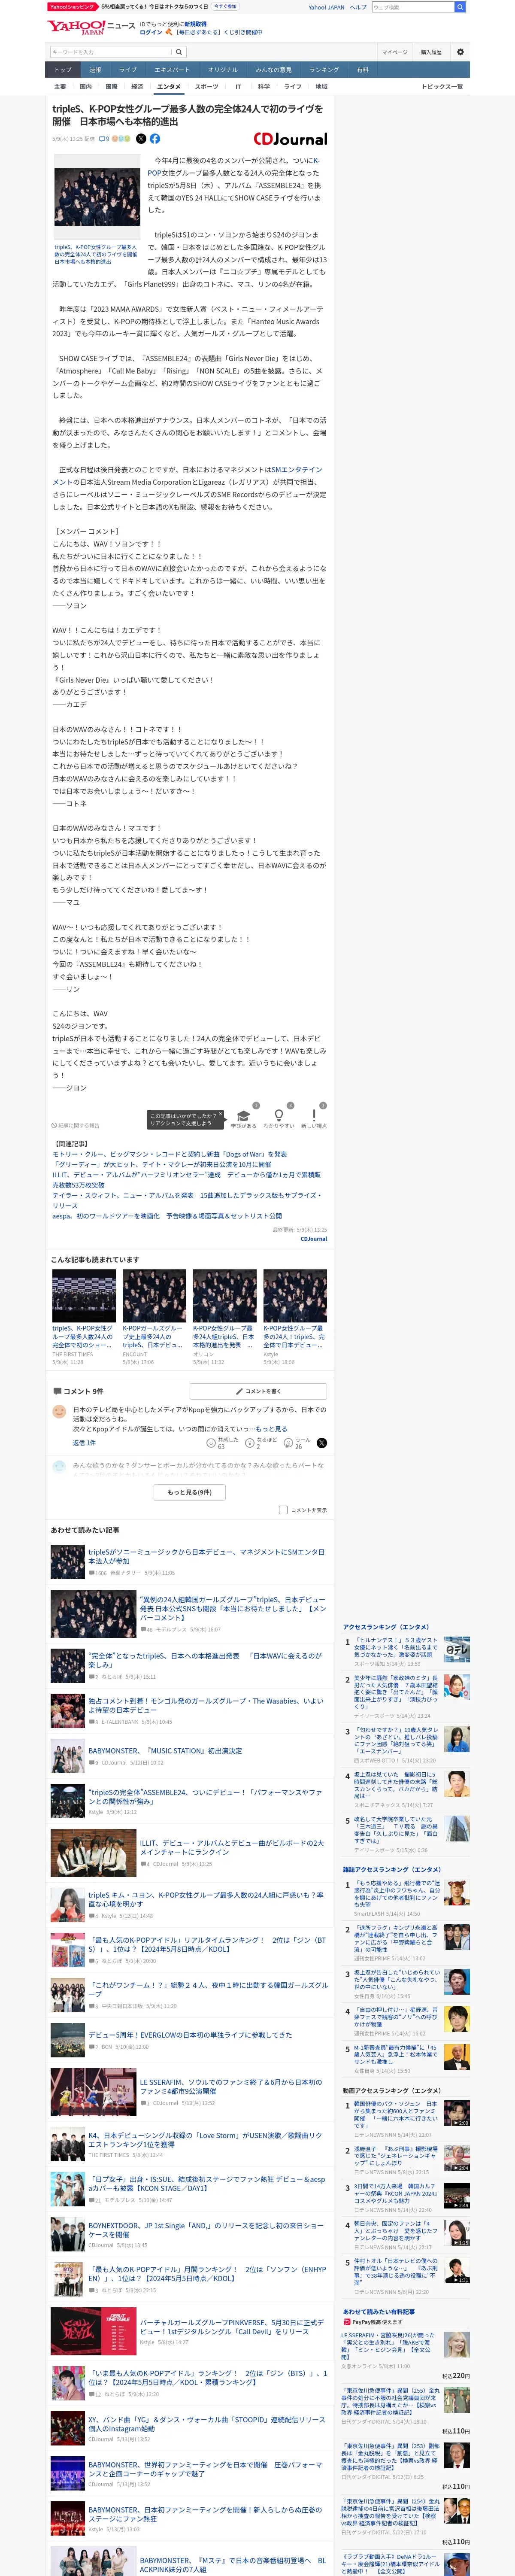Click the 共感した thumbs-up icon on first comment

click(212, 1443)
